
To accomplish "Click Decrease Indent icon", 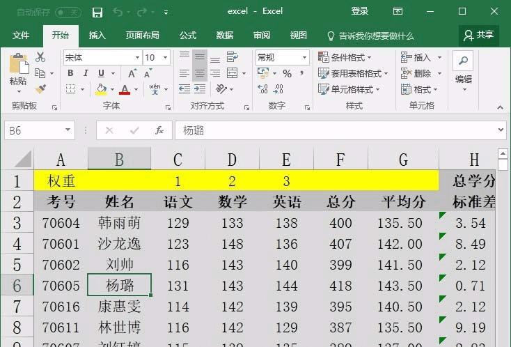I will point(184,88).
